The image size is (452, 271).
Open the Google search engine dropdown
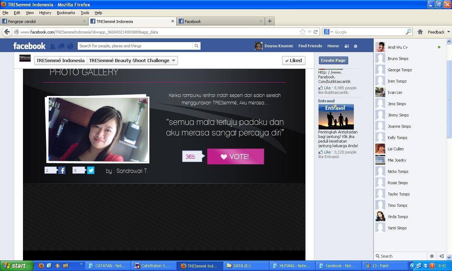tap(328, 32)
